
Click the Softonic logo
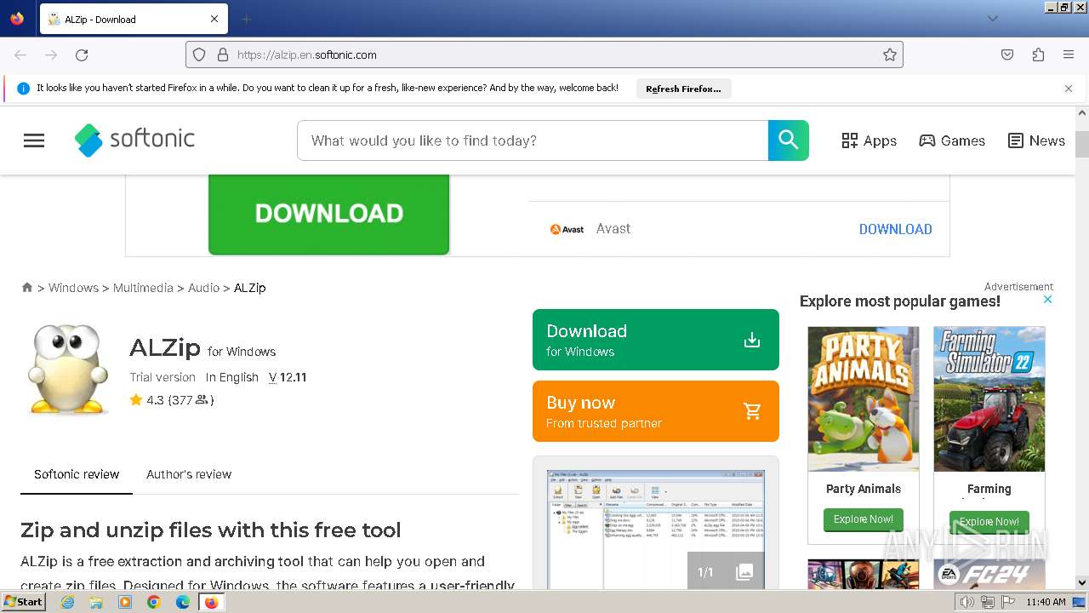point(134,140)
